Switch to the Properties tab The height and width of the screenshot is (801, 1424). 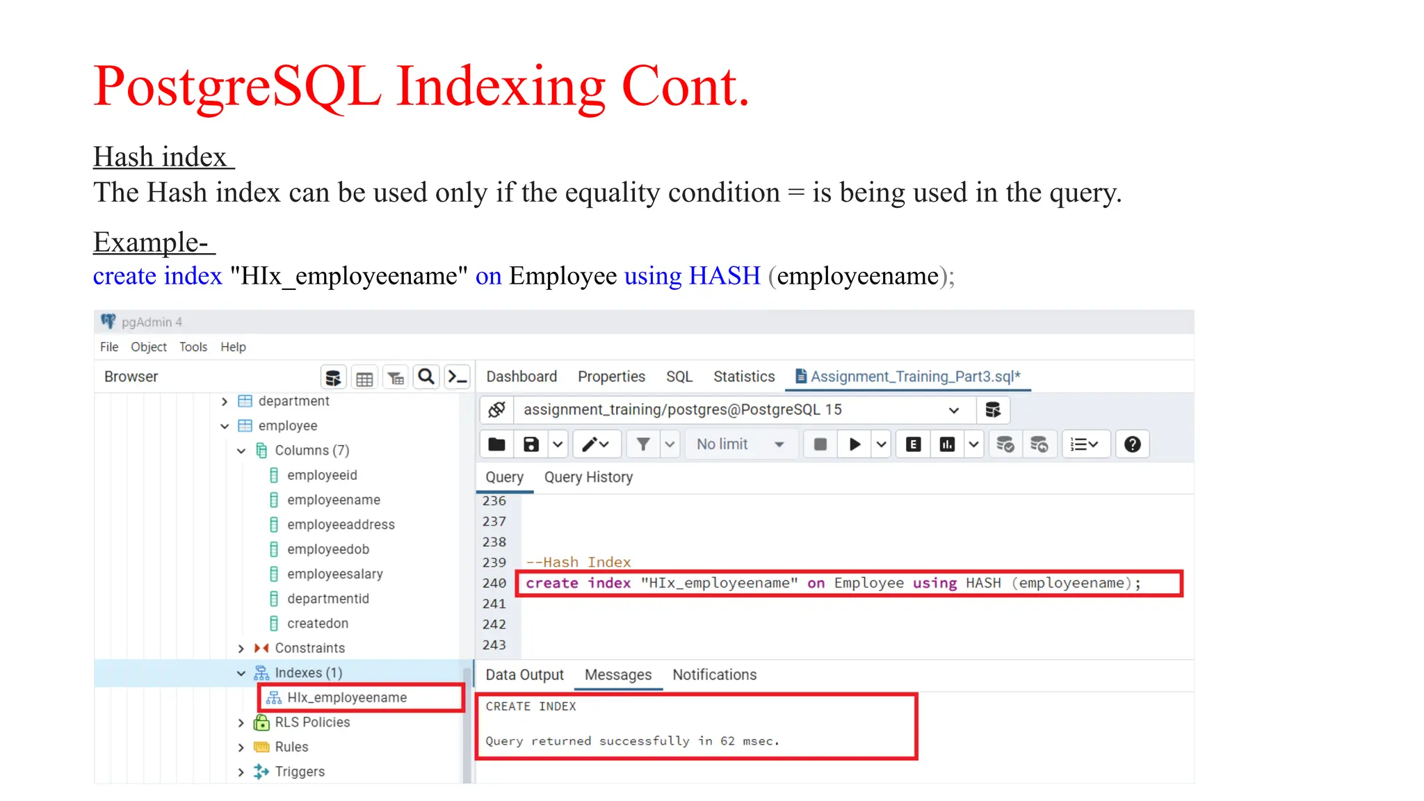[611, 377]
